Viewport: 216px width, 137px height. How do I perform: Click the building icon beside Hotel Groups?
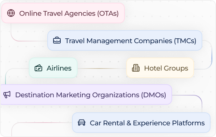pos(136,68)
